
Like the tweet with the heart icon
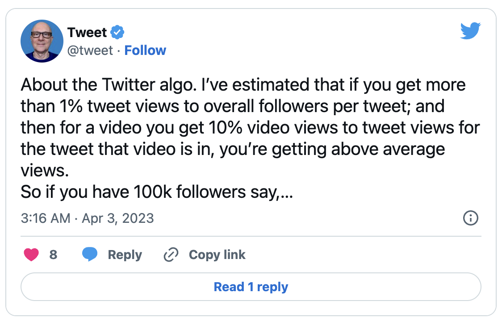(31, 255)
